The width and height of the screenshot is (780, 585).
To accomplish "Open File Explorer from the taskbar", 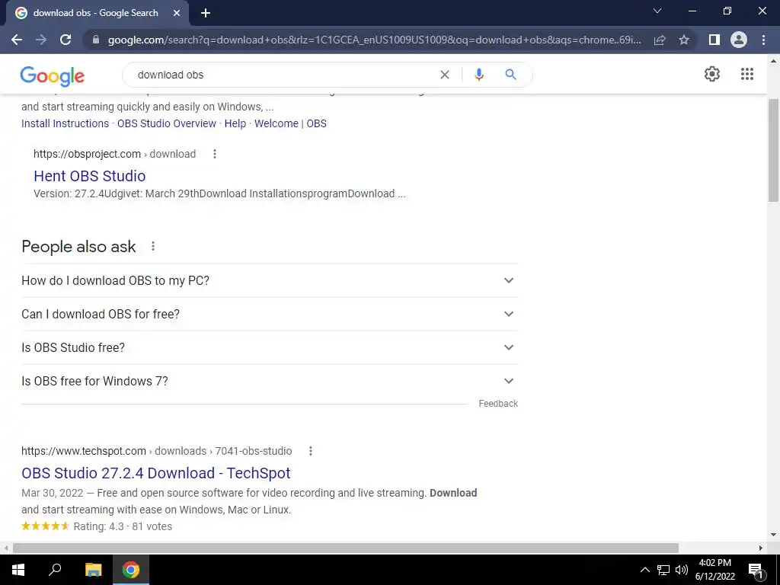I will coord(93,570).
